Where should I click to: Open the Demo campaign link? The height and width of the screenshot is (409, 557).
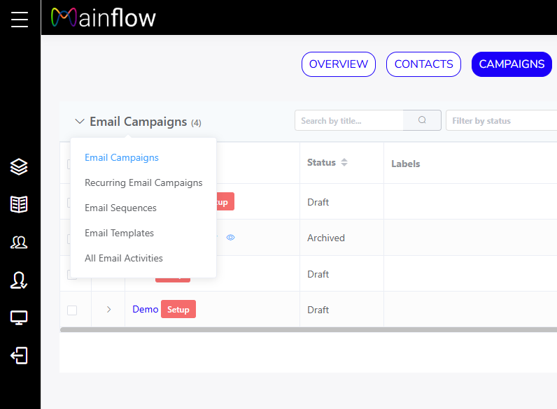(x=145, y=309)
